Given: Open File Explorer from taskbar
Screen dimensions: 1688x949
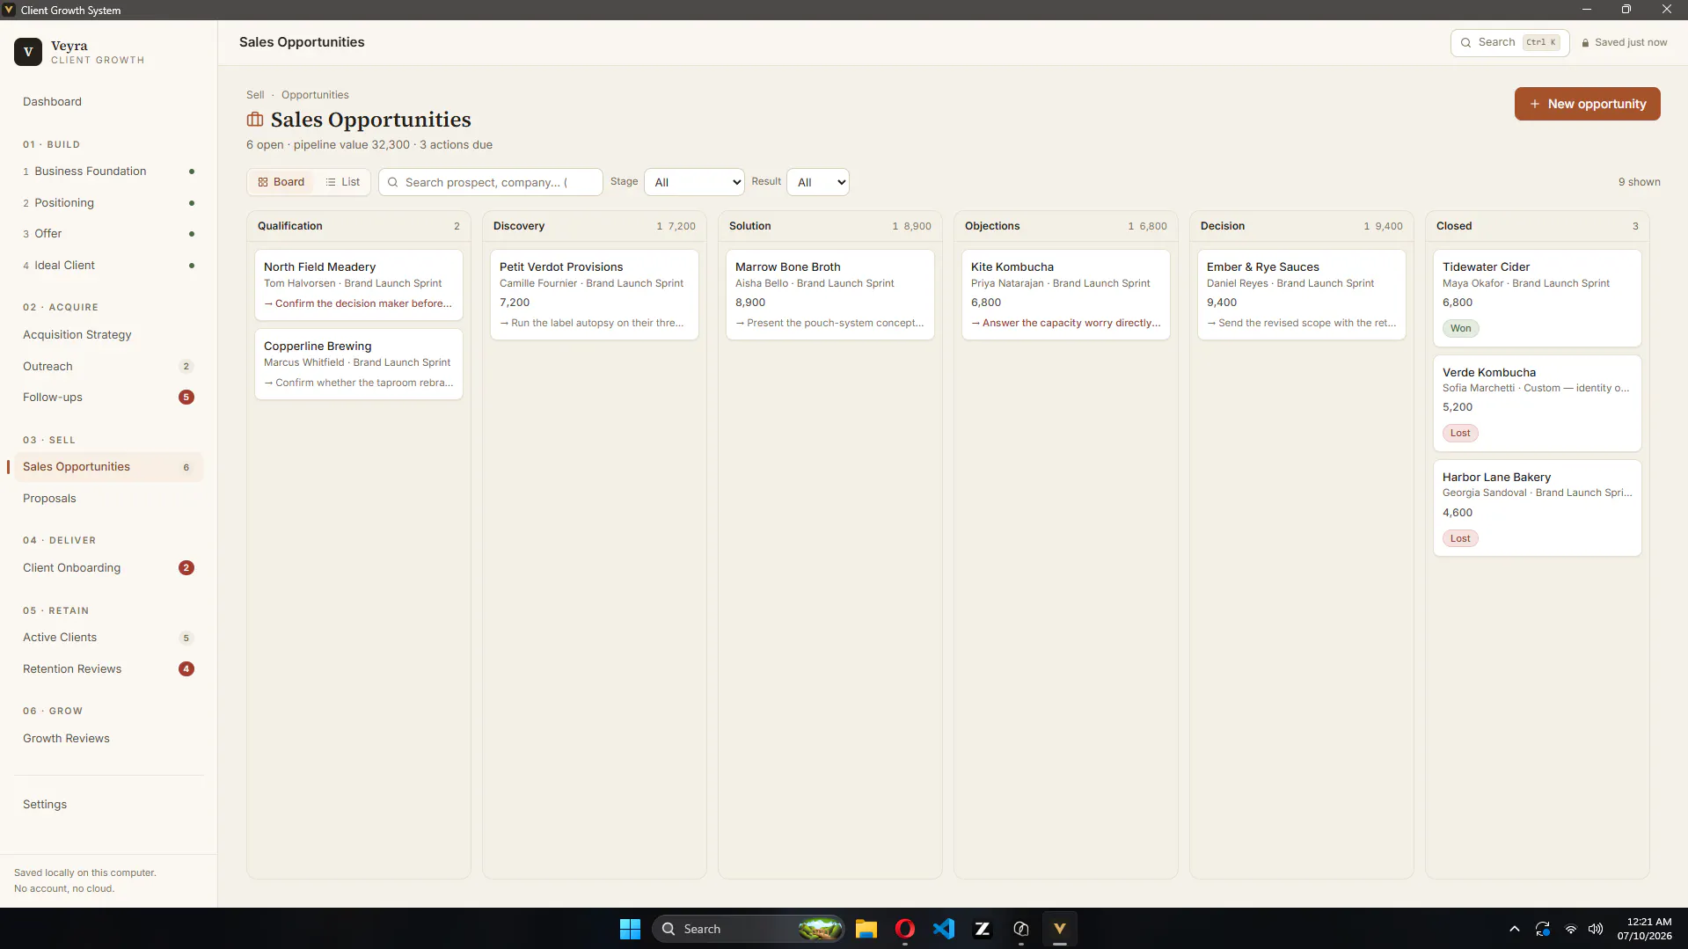Looking at the screenshot, I should [866, 929].
